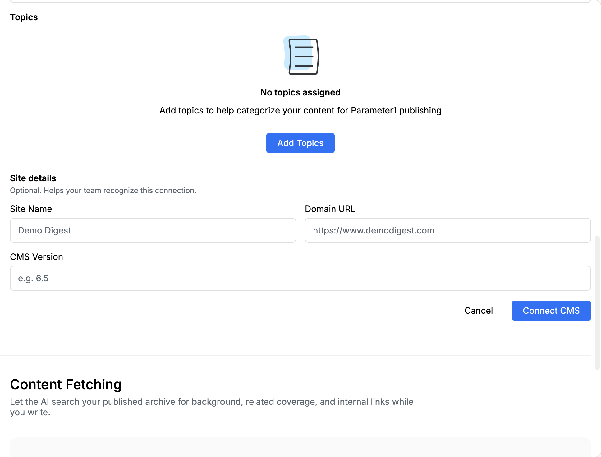The width and height of the screenshot is (601, 457).
Task: Click the 'Let the AI search your published archive' description
Action: [212, 407]
